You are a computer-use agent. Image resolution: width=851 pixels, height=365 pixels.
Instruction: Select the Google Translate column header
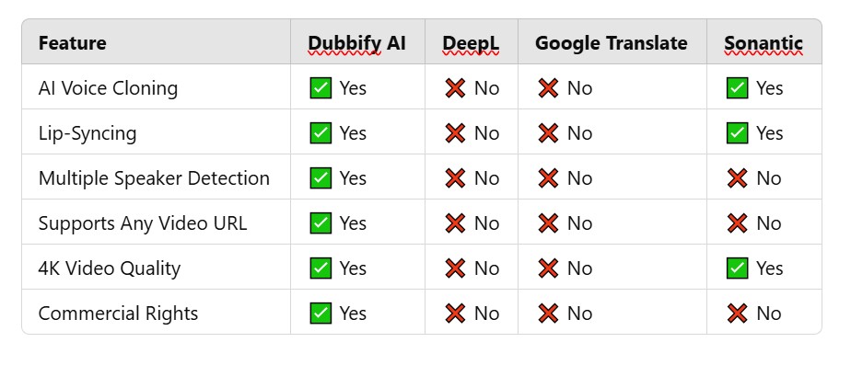point(612,43)
